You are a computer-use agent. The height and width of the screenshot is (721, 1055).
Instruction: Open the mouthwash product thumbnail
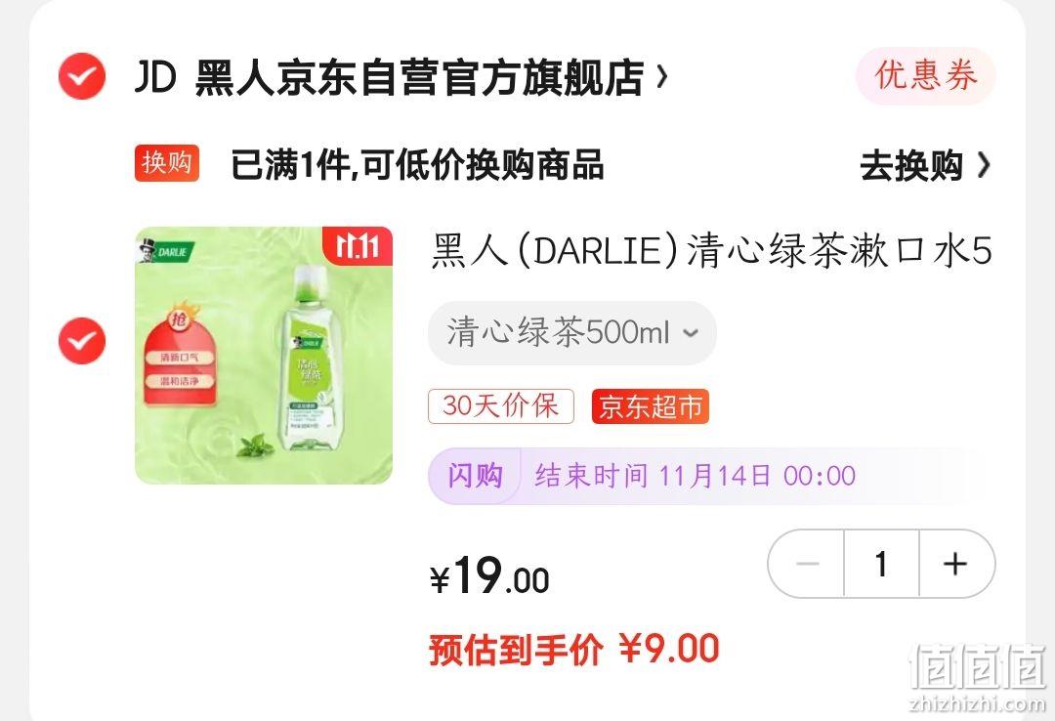[264, 355]
